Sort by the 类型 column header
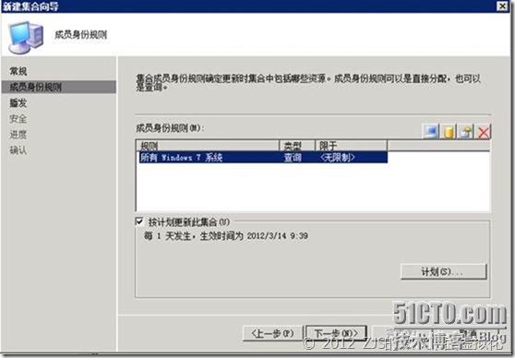This screenshot has height=358, width=515. click(297, 145)
